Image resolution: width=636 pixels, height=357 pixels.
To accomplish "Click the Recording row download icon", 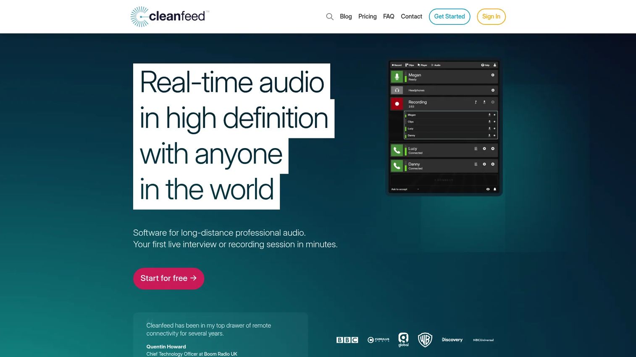I will click(x=484, y=102).
